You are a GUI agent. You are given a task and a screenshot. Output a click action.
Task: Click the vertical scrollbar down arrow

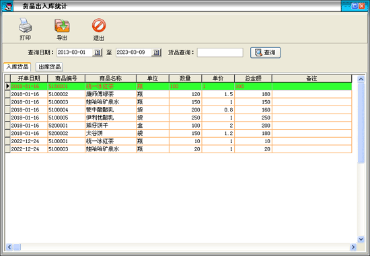[x=361, y=239]
